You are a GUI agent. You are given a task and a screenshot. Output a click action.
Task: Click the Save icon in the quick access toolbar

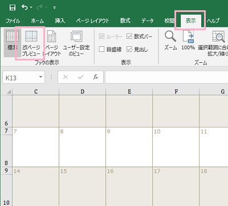(x=13, y=7)
